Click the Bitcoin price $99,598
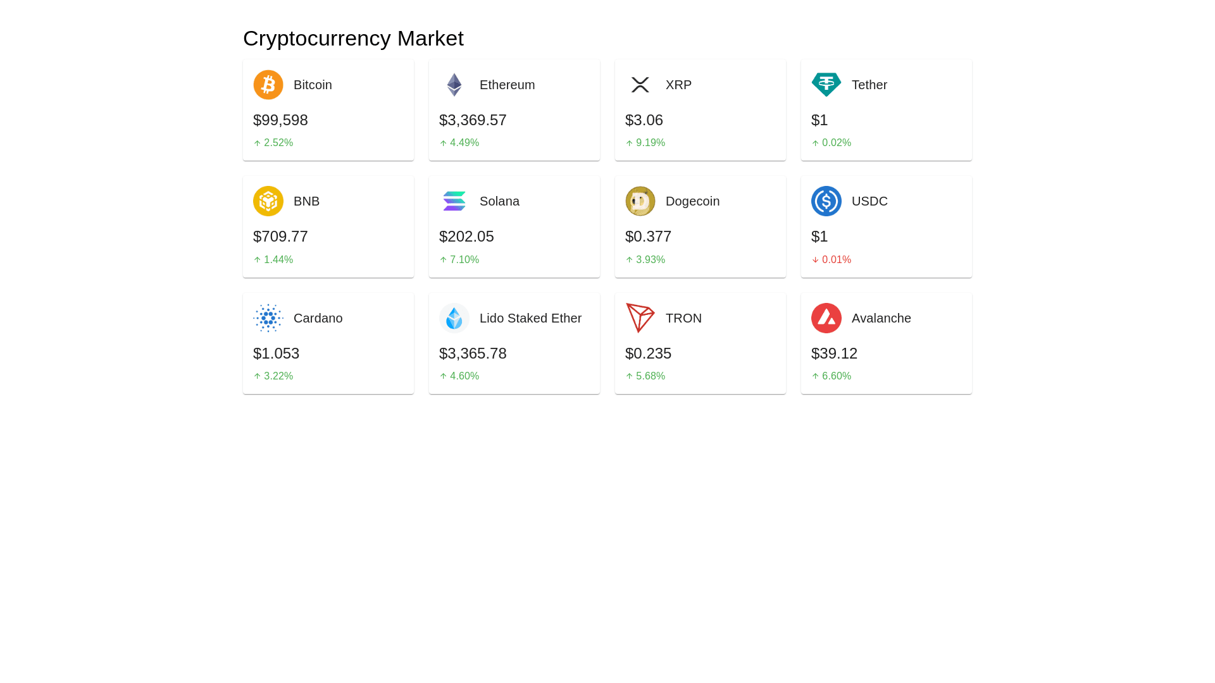This screenshot has width=1215, height=683. click(280, 120)
